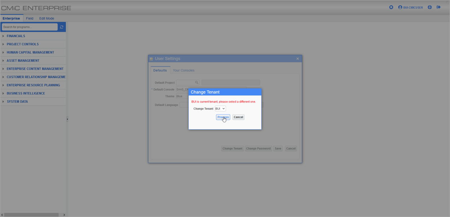Click the Change Password button
The width and height of the screenshot is (450, 217).
click(x=258, y=149)
